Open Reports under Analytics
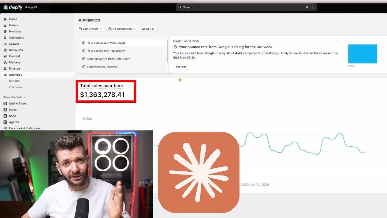This screenshot has width=387, height=218. 14,81
